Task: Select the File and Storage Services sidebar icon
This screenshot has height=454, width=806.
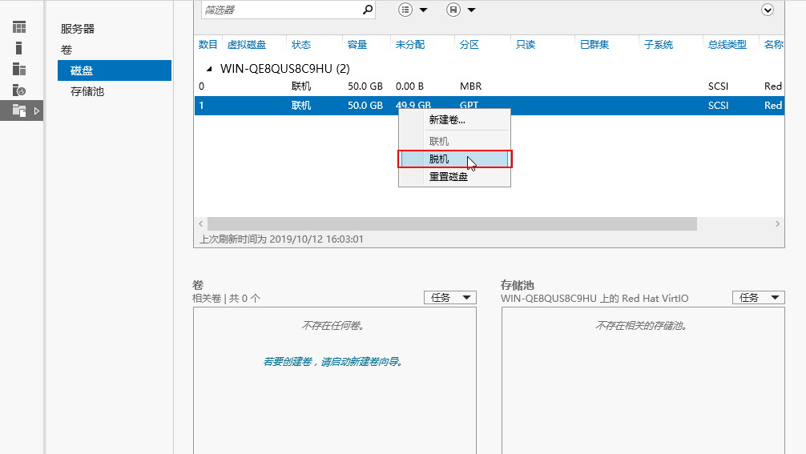Action: click(19, 110)
